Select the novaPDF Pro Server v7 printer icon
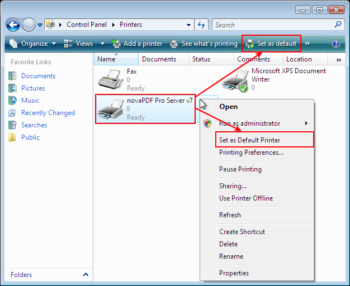The image size is (350, 286). 111,108
